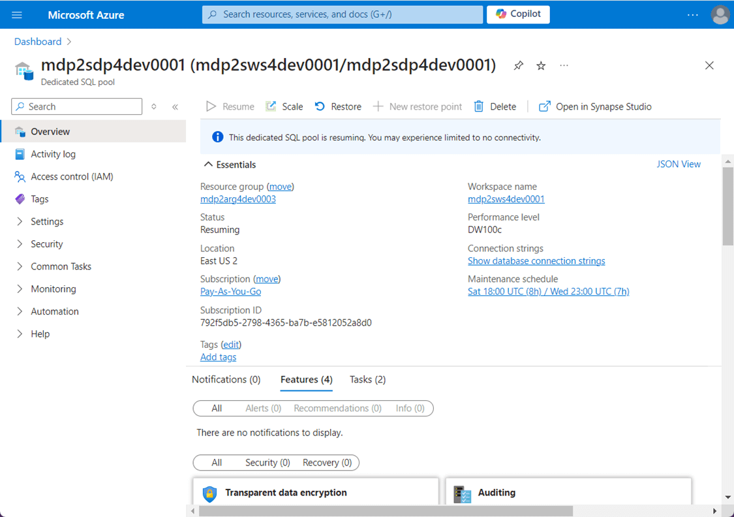734x517 pixels.
Task: Click Resource group move link
Action: point(281,187)
